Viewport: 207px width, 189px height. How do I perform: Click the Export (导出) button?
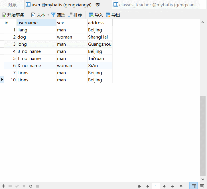coord(113,15)
